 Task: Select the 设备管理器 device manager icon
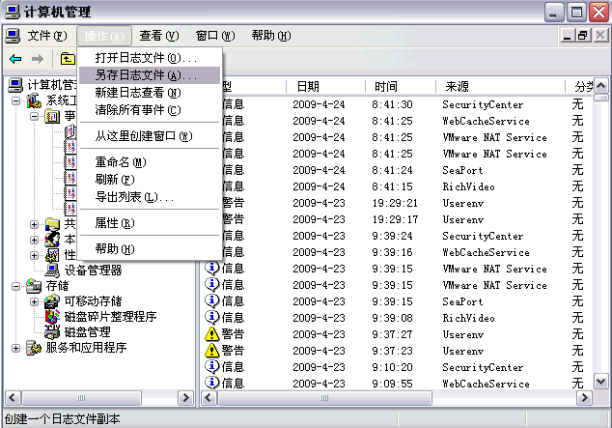click(x=53, y=270)
